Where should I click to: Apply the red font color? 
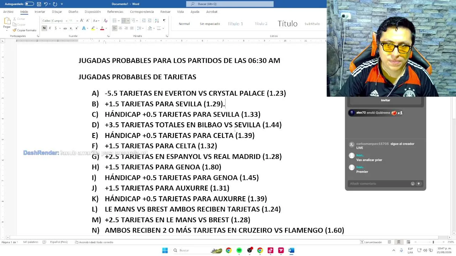102,28
